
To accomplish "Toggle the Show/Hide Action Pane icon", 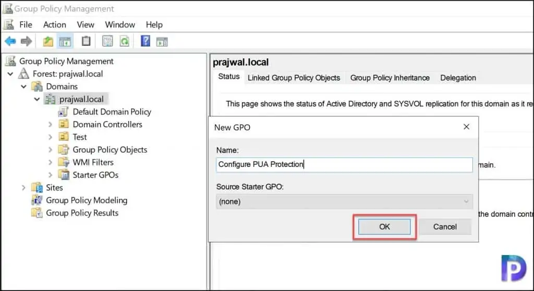I will point(162,42).
